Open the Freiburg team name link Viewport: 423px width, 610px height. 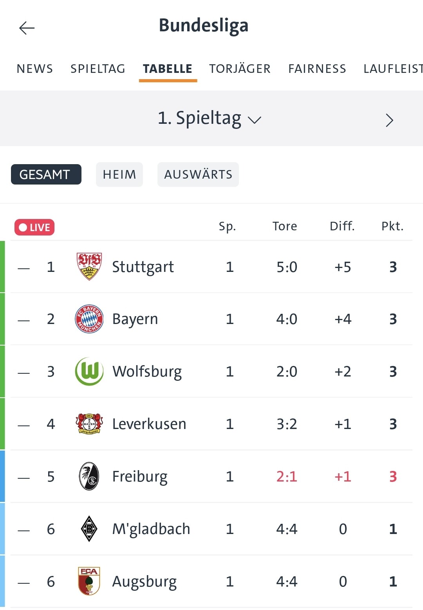(x=140, y=476)
